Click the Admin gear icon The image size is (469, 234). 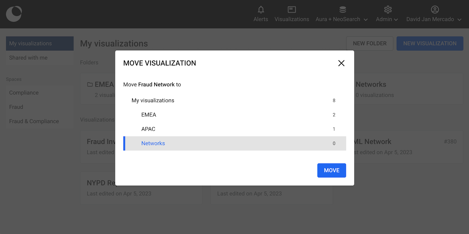[x=388, y=10]
